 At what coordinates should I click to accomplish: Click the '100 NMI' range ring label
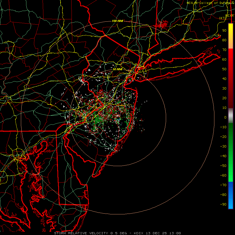click(x=118, y=21)
